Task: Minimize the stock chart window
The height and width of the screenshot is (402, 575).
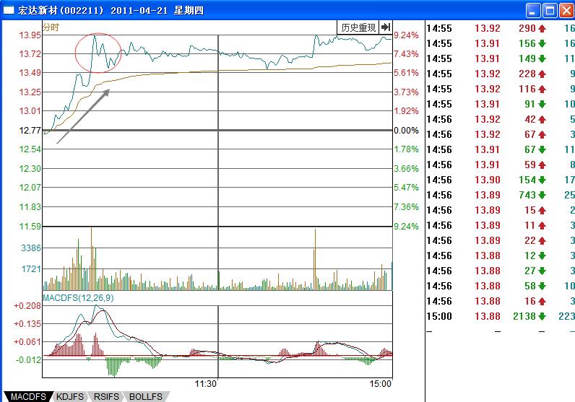Action: [532, 10]
